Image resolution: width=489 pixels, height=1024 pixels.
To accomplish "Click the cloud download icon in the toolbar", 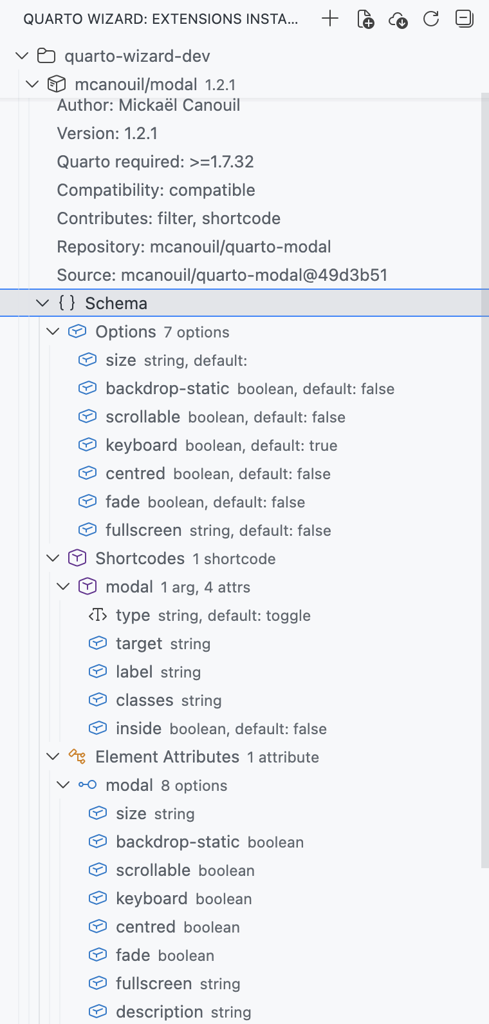I will pos(398,19).
